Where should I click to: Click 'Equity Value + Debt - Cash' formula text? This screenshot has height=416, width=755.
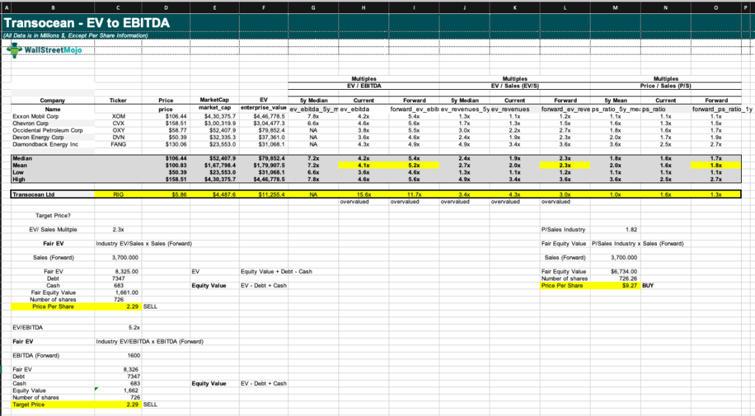click(276, 271)
